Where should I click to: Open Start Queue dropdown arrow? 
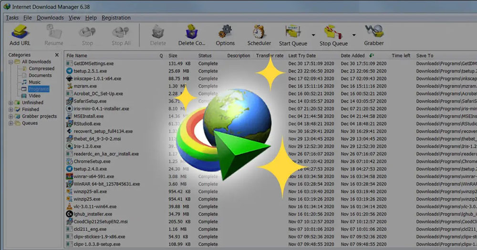[313, 35]
